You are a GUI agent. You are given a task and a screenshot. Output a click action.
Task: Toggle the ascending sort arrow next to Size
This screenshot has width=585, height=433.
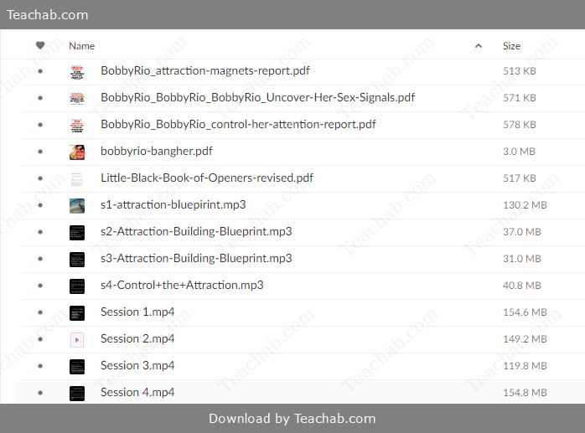479,46
